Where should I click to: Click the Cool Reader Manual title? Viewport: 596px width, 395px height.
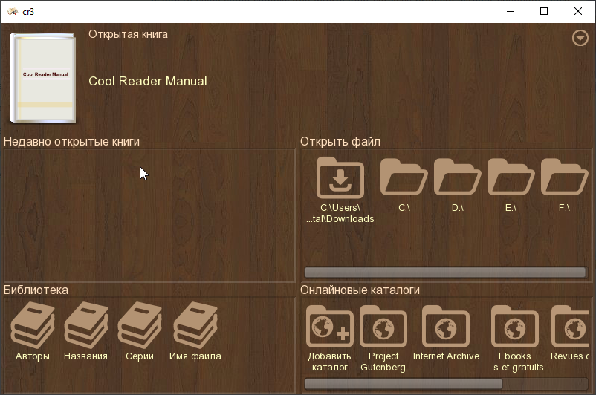pos(148,81)
